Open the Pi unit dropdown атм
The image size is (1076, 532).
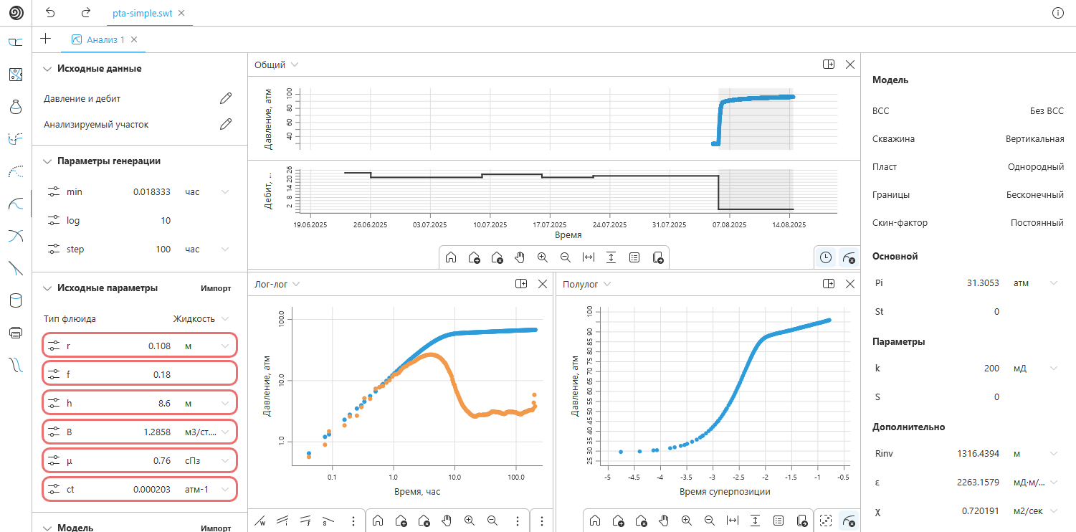tap(1053, 283)
